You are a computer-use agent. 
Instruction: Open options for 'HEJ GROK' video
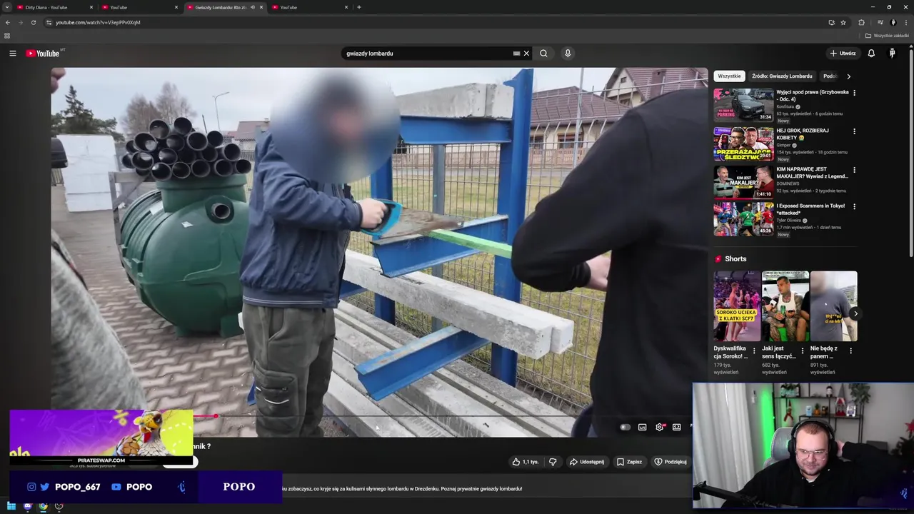[854, 131]
